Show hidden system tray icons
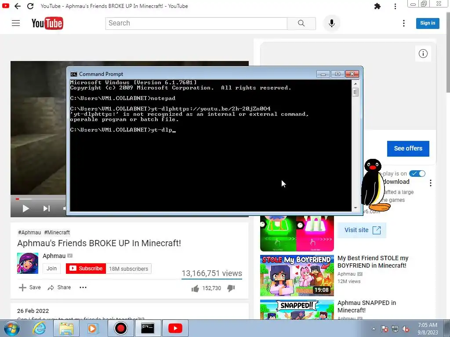The width and height of the screenshot is (450, 337). click(374, 329)
